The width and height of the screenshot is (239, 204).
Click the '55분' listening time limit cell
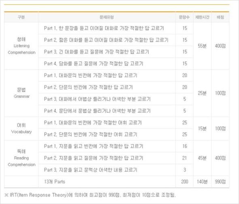coord(202,46)
